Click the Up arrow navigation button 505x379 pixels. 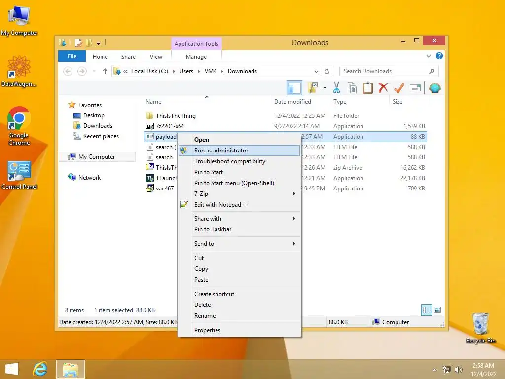(x=105, y=71)
